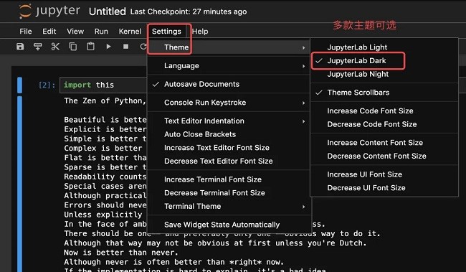Click the Jupyter logo

point(49,11)
